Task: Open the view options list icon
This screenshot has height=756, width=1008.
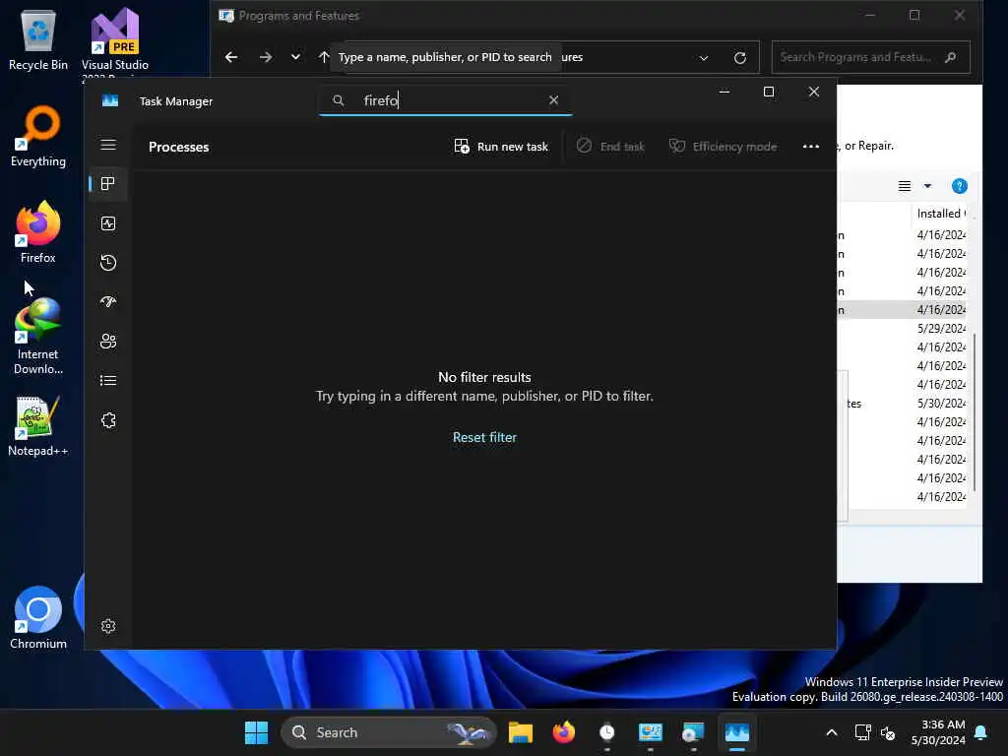Action: 905,186
